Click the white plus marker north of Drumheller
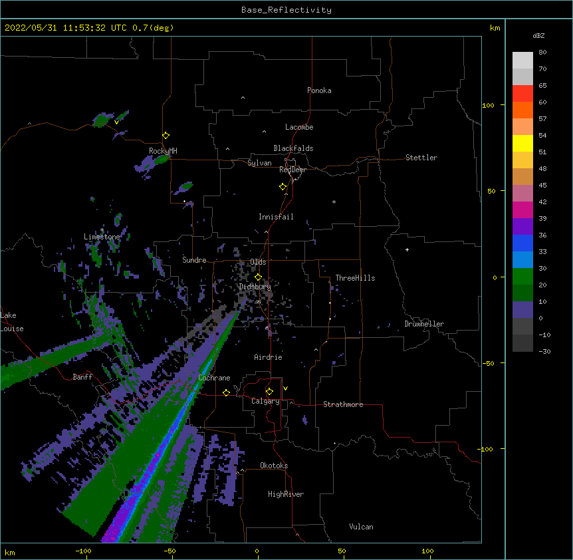The image size is (573, 560). [x=407, y=249]
